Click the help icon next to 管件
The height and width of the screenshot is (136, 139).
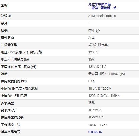coord(98,31)
